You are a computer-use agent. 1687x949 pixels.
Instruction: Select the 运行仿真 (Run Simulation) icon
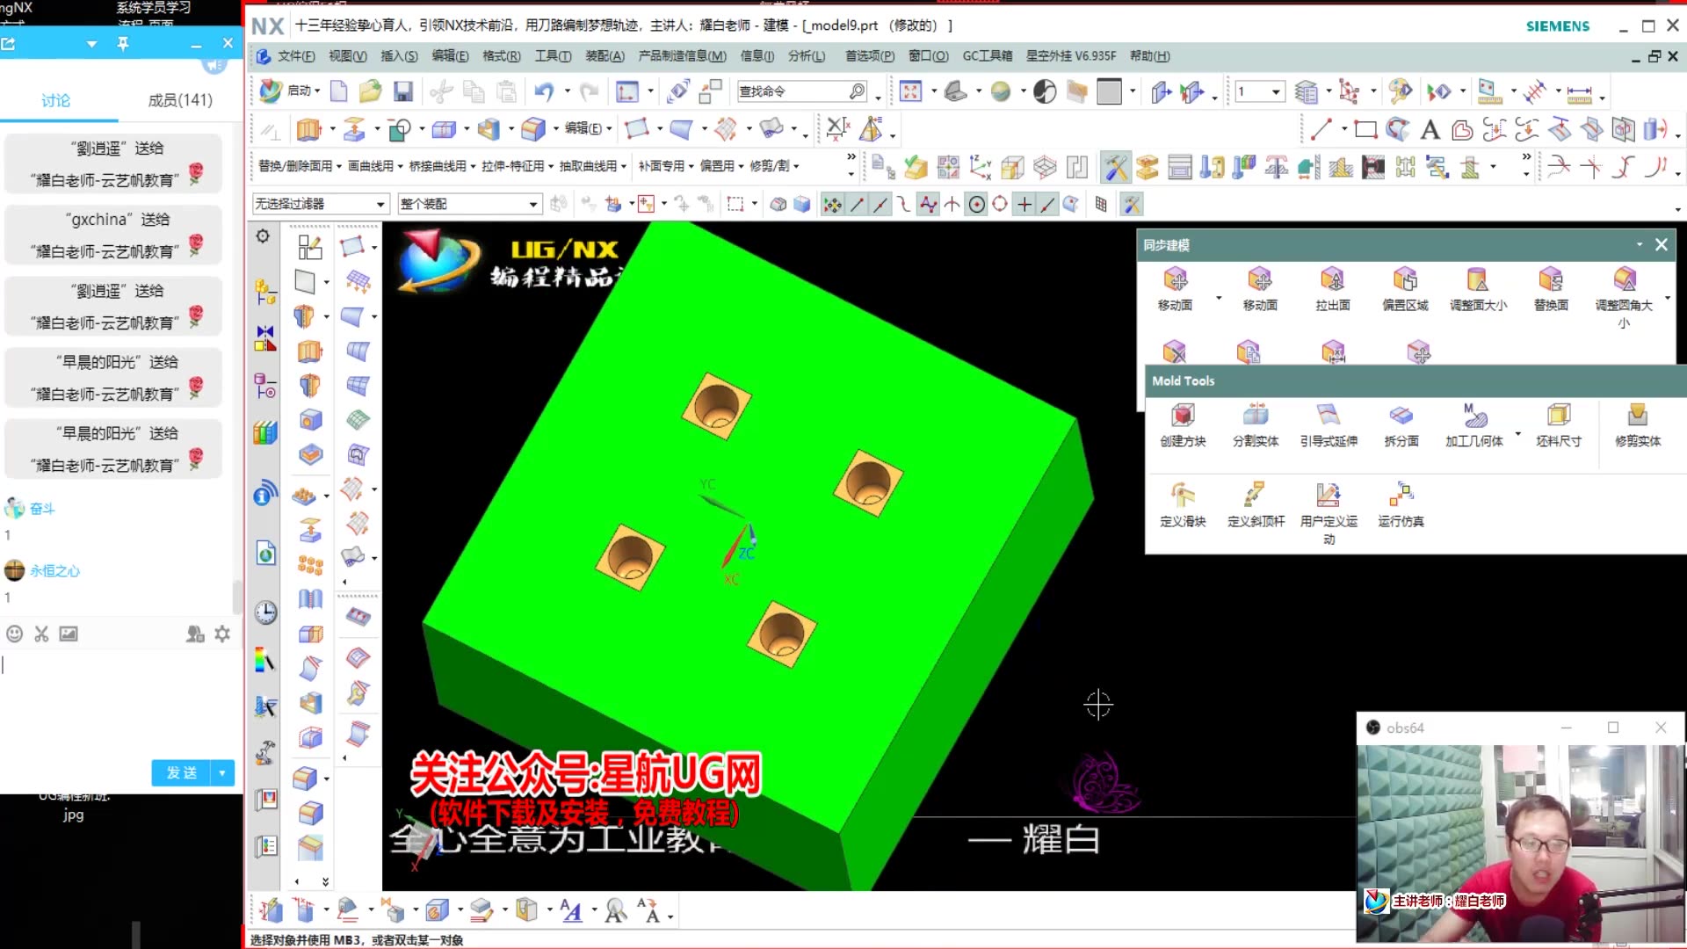point(1401,496)
